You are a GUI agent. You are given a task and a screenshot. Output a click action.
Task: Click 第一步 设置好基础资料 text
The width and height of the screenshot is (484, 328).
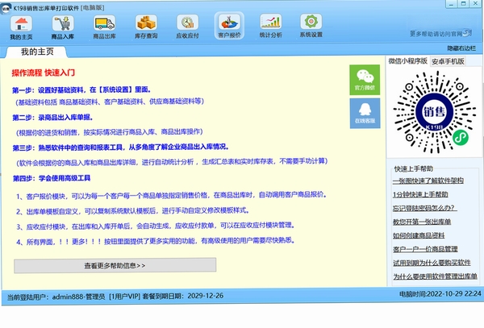(81, 90)
